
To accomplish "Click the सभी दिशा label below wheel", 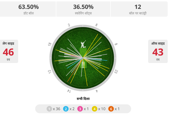I will [x=83, y=99].
